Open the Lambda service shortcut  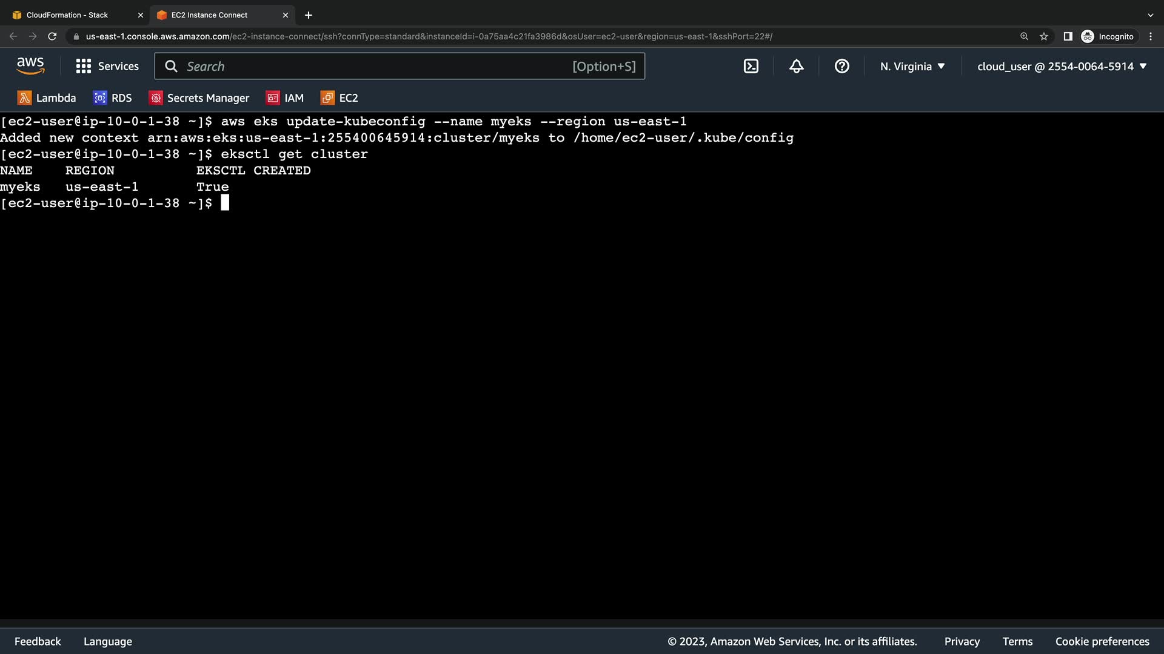coord(47,98)
